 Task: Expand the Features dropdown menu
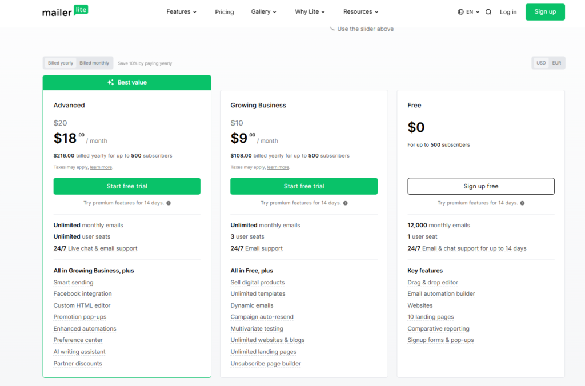pyautogui.click(x=181, y=12)
